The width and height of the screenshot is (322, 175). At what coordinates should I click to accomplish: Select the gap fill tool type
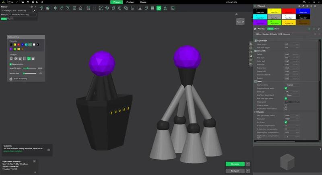pyautogui.click(x=33, y=59)
